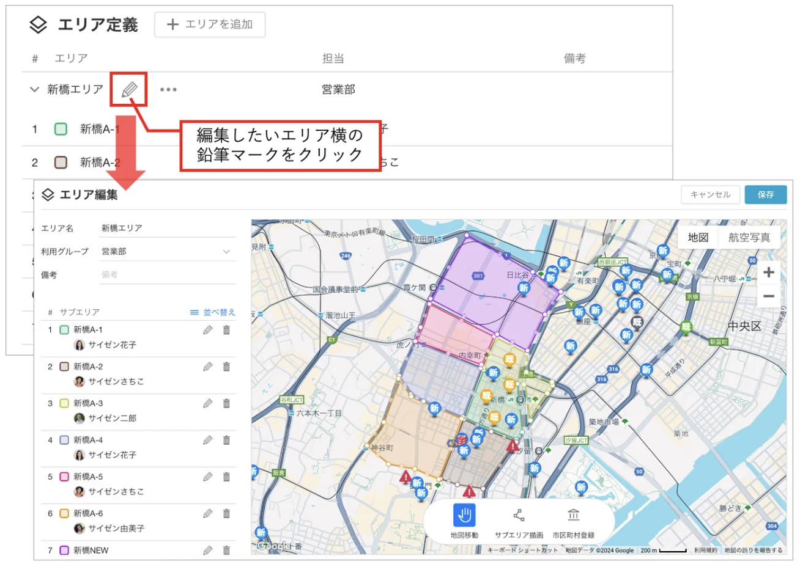Delete sub-area 新橋A-1 with trash icon
This screenshot has width=800, height=567.
(226, 330)
